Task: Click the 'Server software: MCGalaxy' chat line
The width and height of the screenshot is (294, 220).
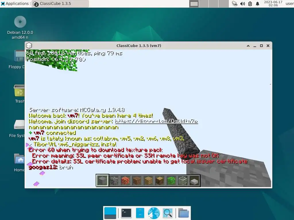Action: [77, 110]
